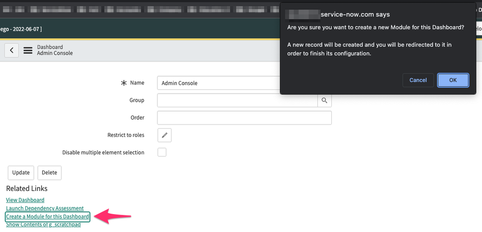Viewport: 482px width, 232px height.
Task: Click the Dashboard Admin Console title text
Action: click(55, 50)
